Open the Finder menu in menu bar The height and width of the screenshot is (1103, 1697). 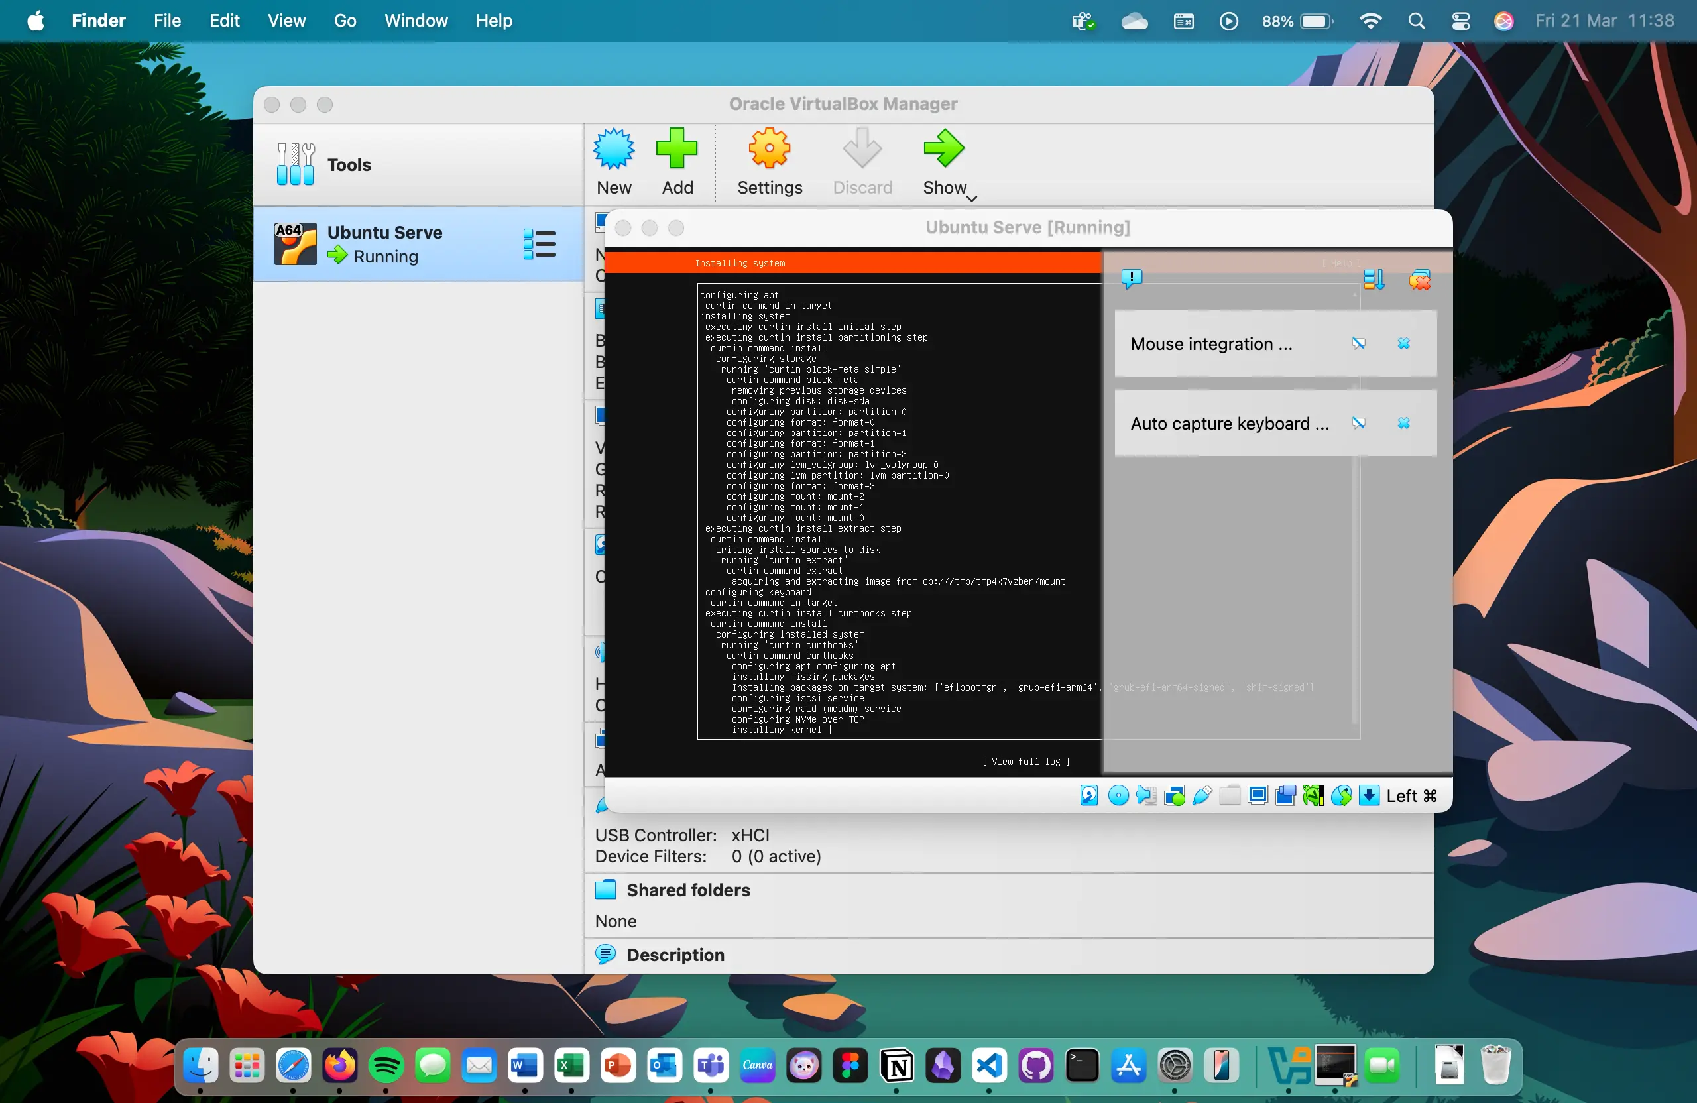[x=98, y=21]
